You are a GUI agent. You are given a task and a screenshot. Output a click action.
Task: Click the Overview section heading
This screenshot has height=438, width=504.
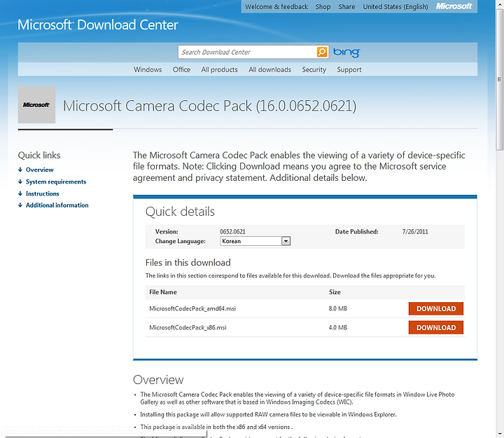pyautogui.click(x=158, y=380)
